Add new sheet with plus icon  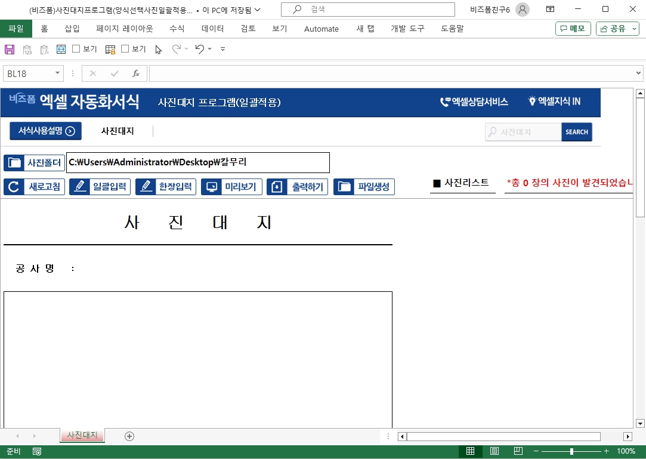[129, 436]
